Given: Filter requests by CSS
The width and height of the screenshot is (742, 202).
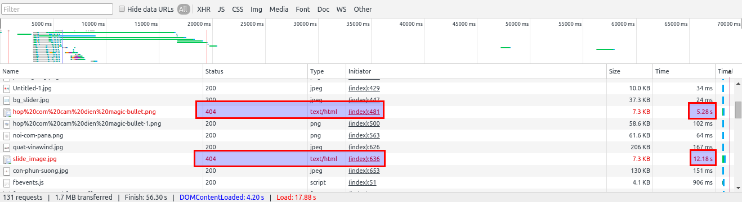Looking at the screenshot, I should (x=238, y=9).
